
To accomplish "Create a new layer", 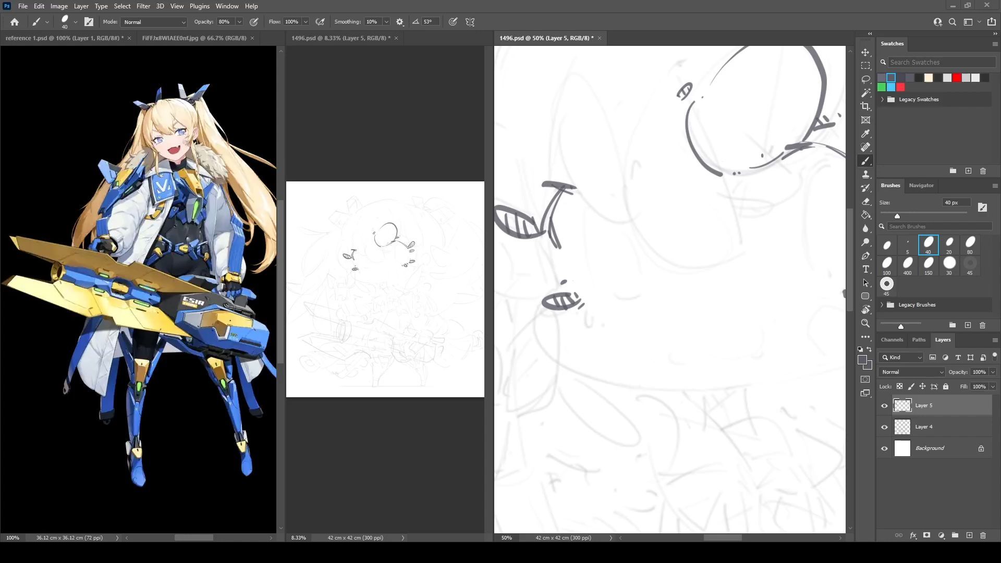I will tap(969, 535).
